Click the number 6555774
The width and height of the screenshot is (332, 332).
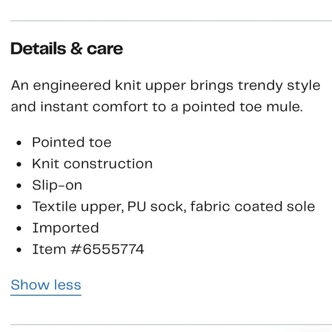pos(113,249)
